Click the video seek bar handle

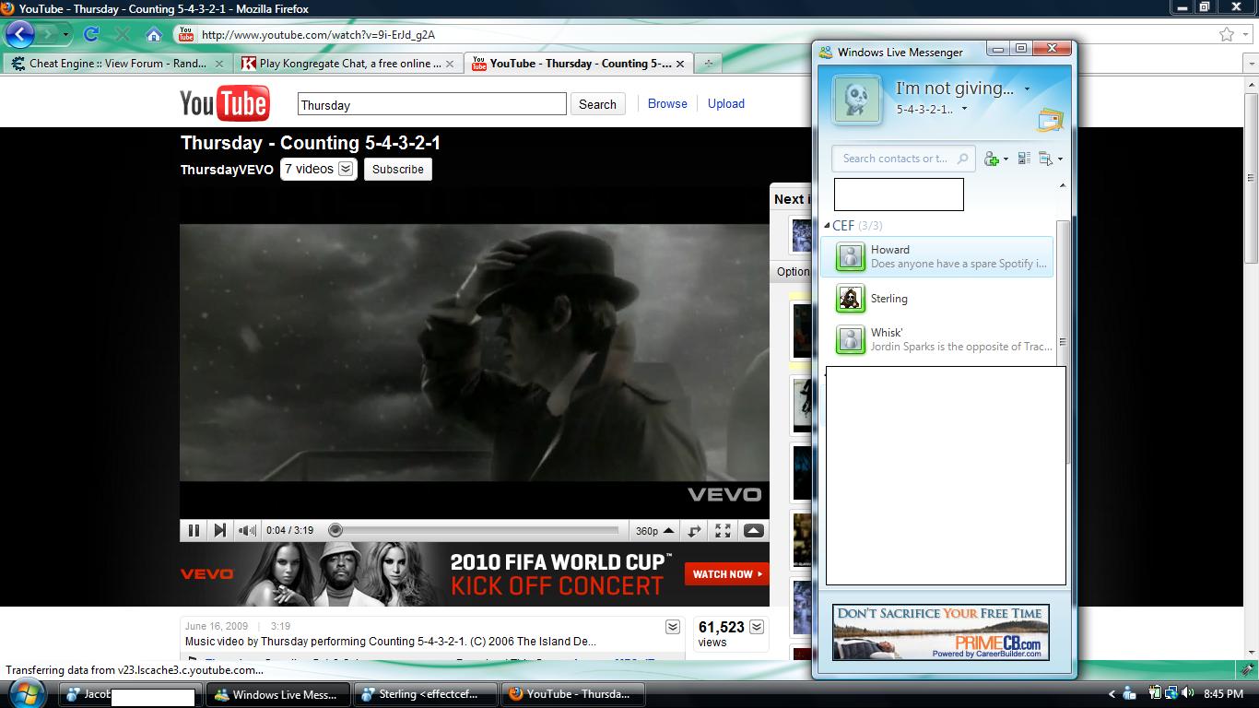pyautogui.click(x=335, y=530)
